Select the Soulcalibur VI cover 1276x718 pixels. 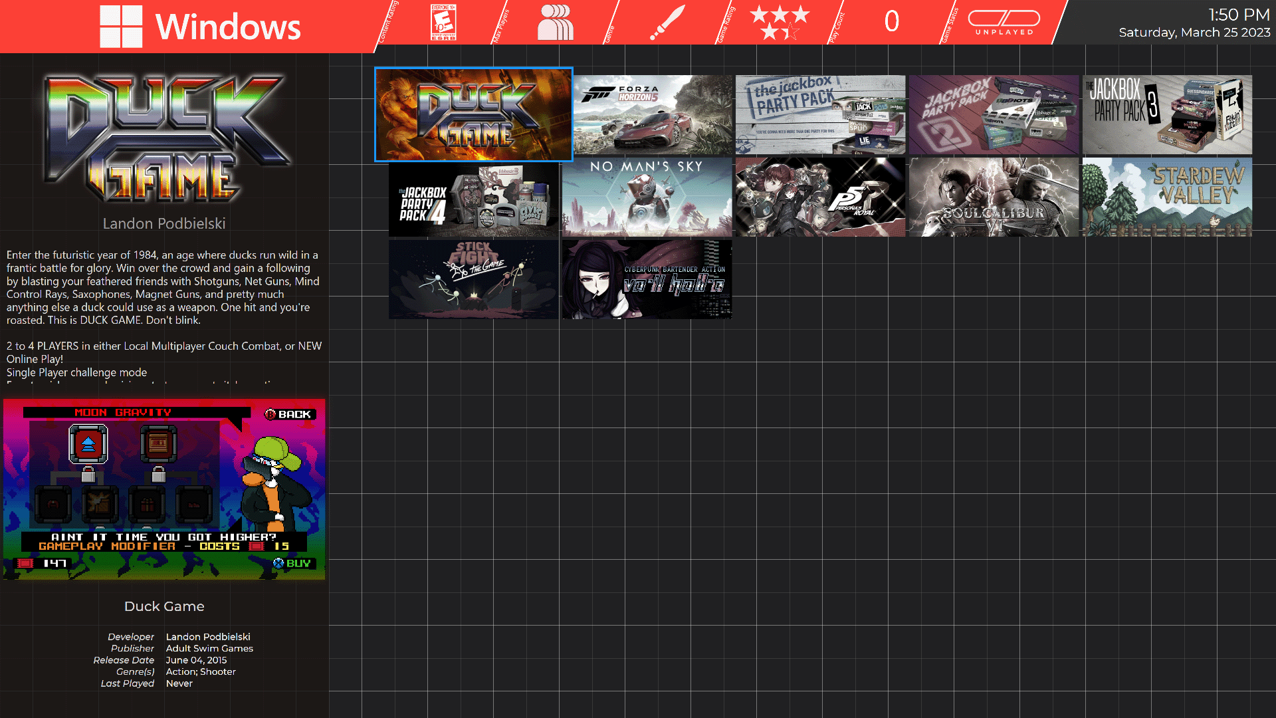click(x=994, y=197)
